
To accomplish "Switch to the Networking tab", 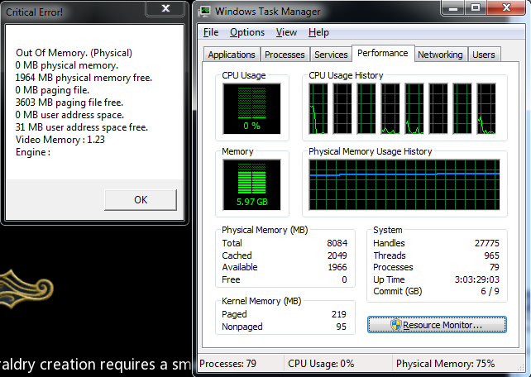I will 440,55.
